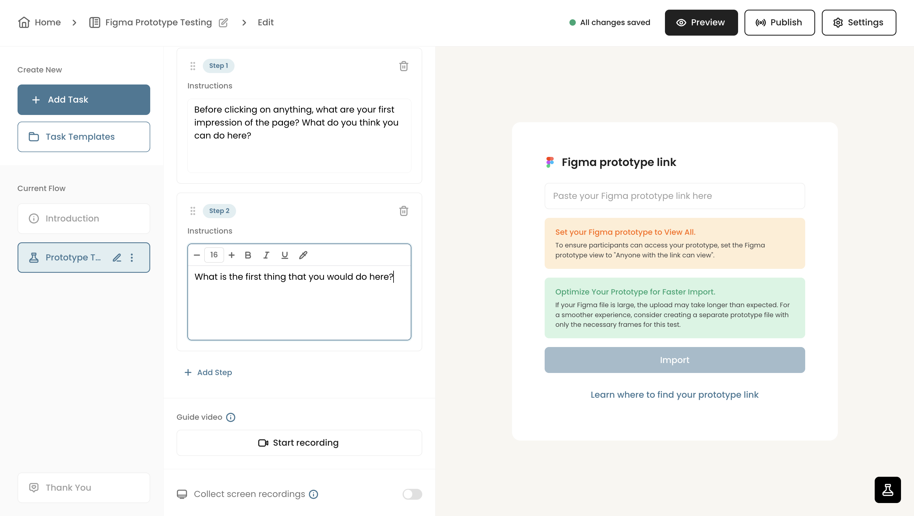Publish the study
Screen dimensions: 914x516
(x=779, y=22)
